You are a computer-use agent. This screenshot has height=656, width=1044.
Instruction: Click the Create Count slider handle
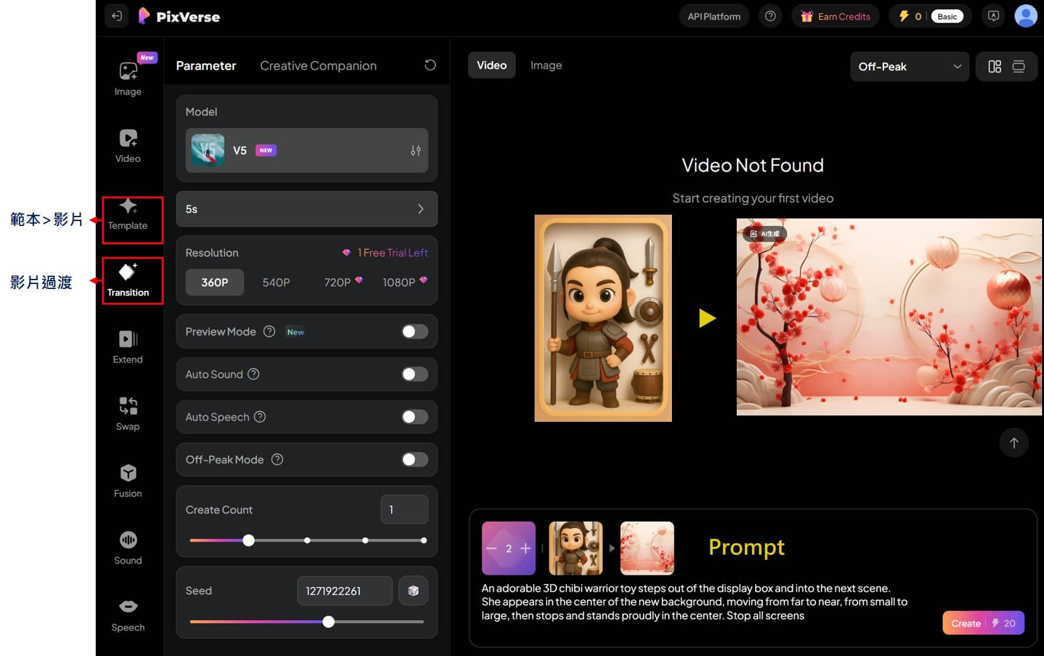[249, 540]
